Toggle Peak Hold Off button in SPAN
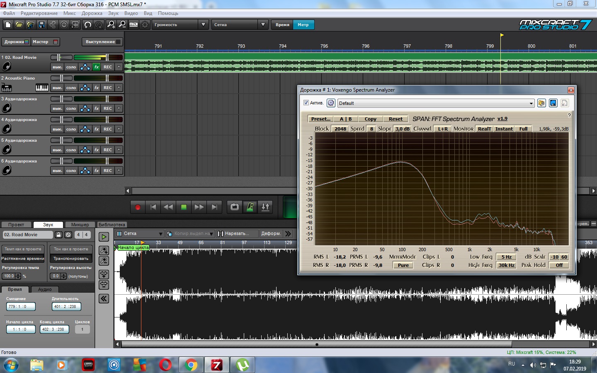 [x=559, y=265]
